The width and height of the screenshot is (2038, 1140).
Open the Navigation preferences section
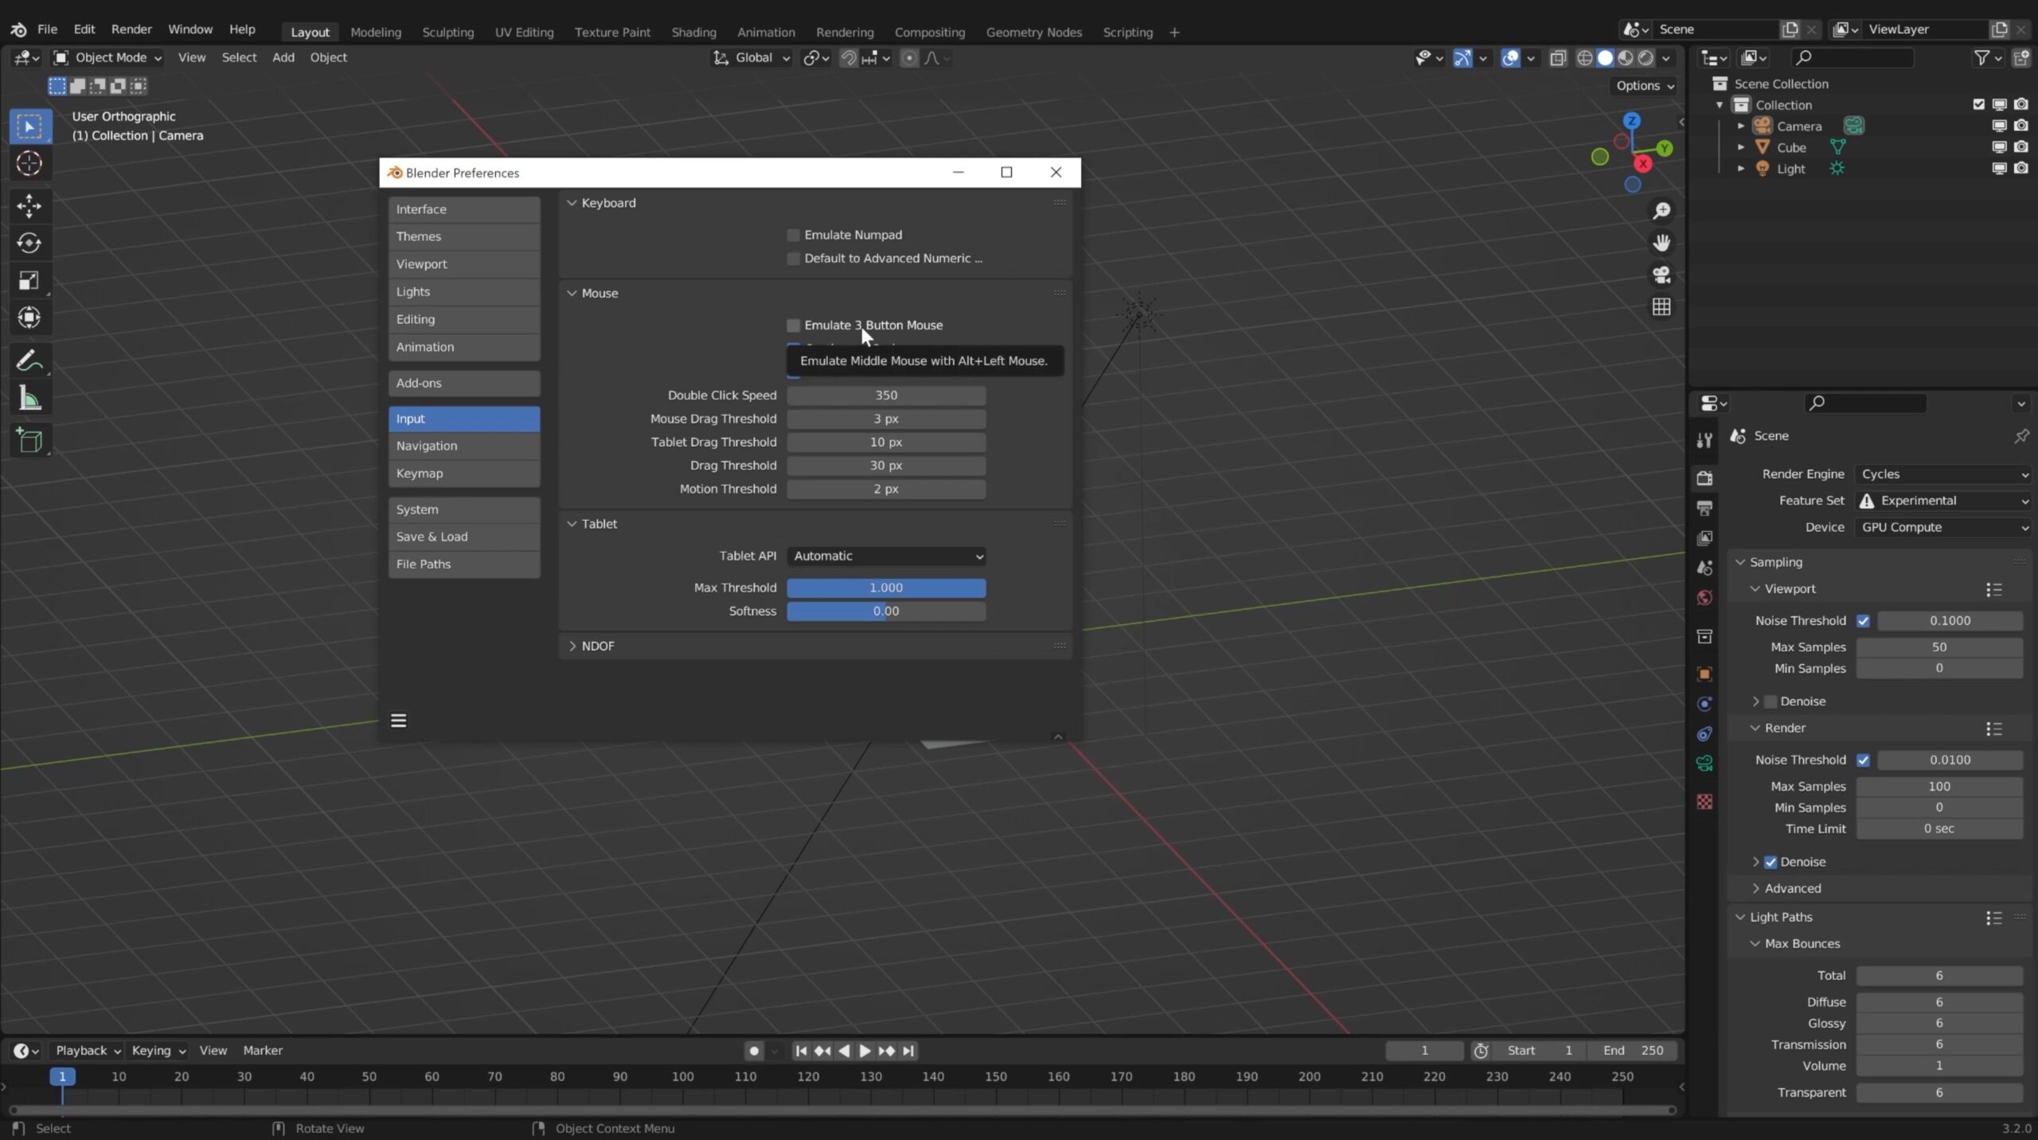click(464, 447)
